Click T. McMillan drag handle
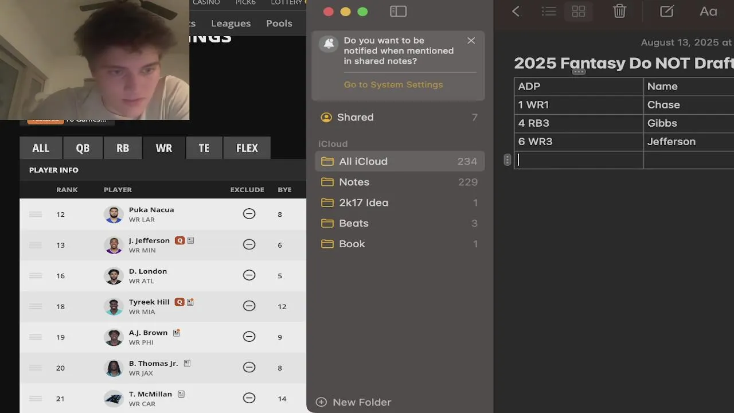The width and height of the screenshot is (734, 413). [36, 398]
